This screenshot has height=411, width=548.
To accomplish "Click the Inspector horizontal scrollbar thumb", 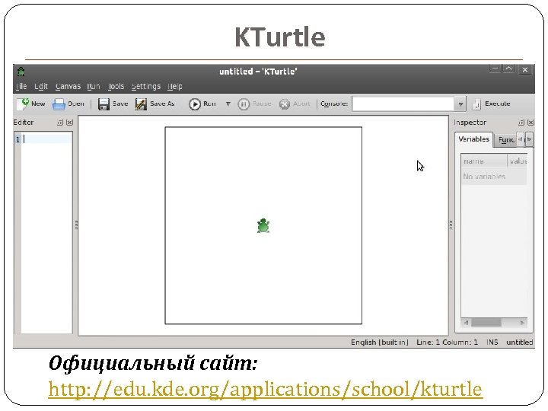I will [x=486, y=322].
